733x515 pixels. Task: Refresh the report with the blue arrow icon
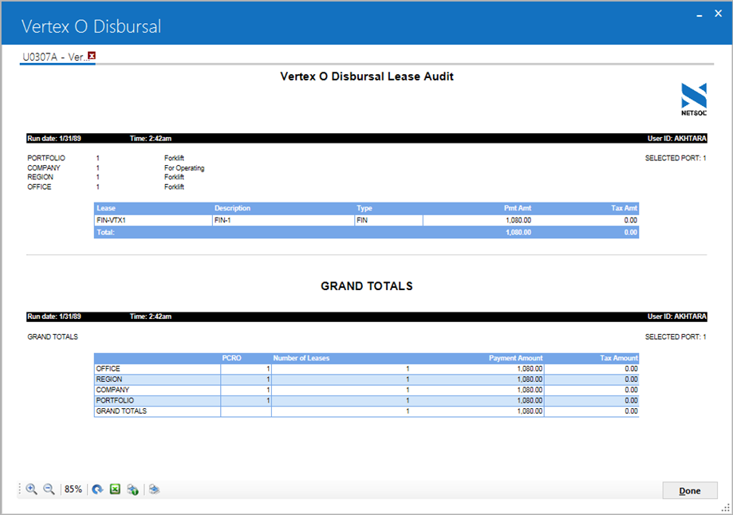tap(97, 489)
